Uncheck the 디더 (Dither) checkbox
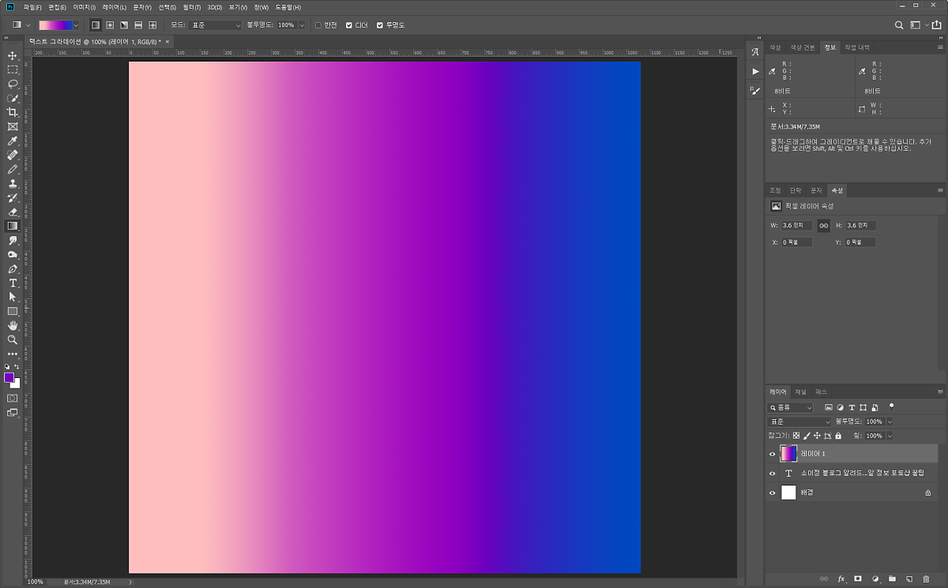Viewport: 948px width, 588px height. pos(349,25)
